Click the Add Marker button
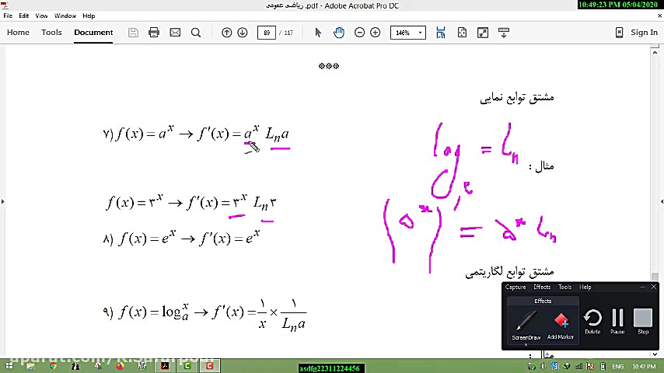 tap(561, 325)
